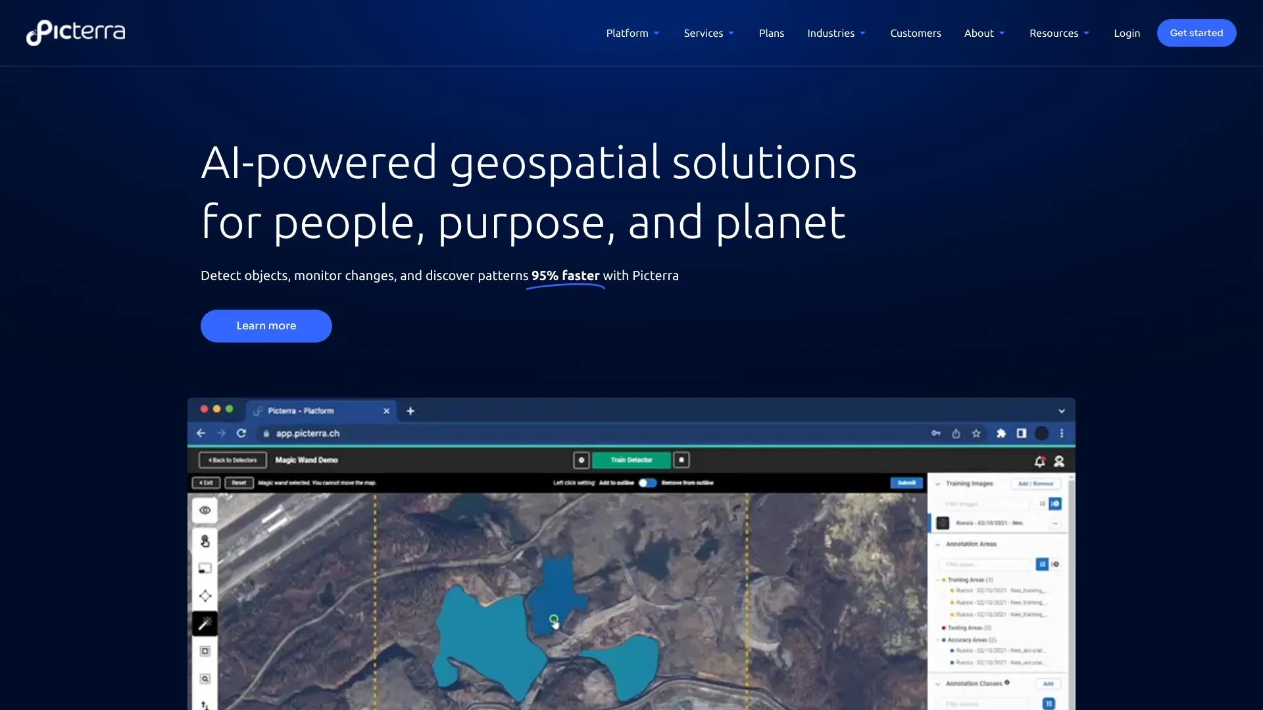
Task: Collapse the Training Images section
Action: (x=937, y=484)
